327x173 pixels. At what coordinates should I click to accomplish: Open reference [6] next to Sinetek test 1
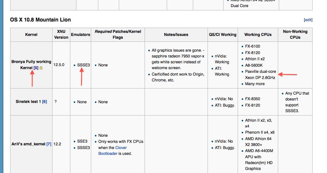click(45, 102)
